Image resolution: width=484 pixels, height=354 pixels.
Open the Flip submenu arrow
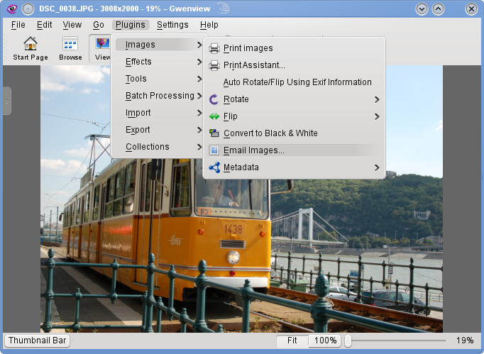(377, 116)
